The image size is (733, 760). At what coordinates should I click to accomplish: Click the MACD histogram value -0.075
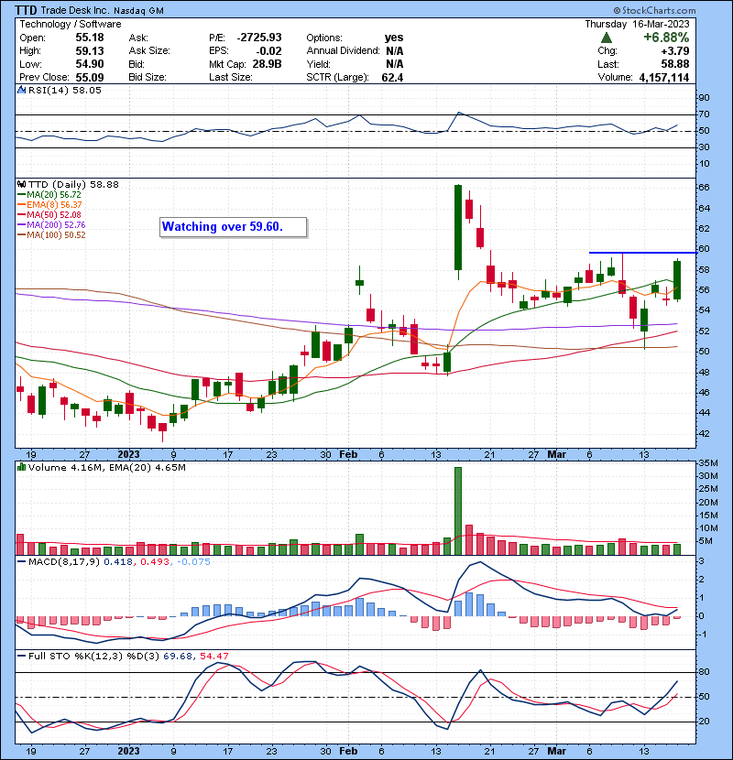click(x=193, y=562)
